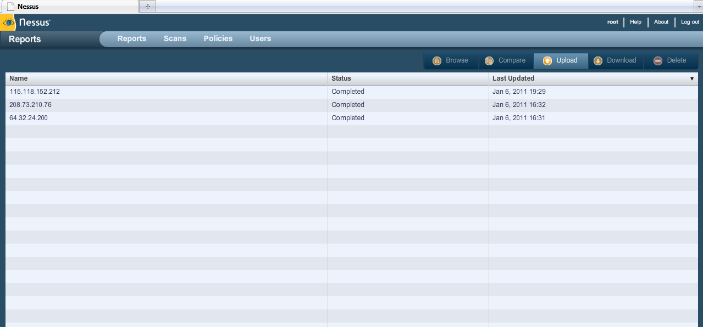
Task: Open the Help page
Action: tap(635, 22)
